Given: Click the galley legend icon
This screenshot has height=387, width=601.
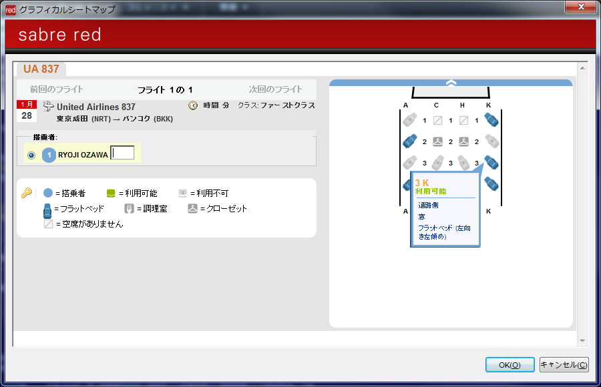Looking at the screenshot, I should pos(129,208).
